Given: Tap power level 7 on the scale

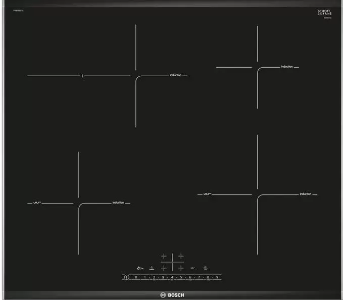Looking at the screenshot, I should point(199,277).
